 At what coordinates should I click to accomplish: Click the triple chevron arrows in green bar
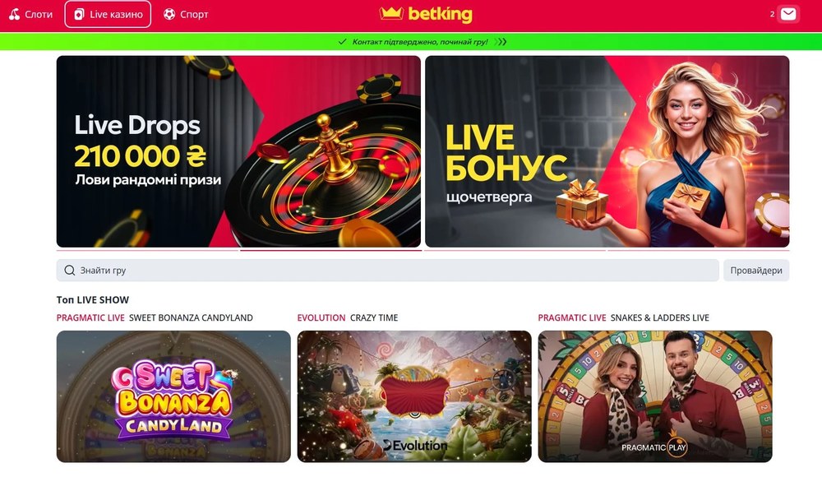click(x=501, y=42)
